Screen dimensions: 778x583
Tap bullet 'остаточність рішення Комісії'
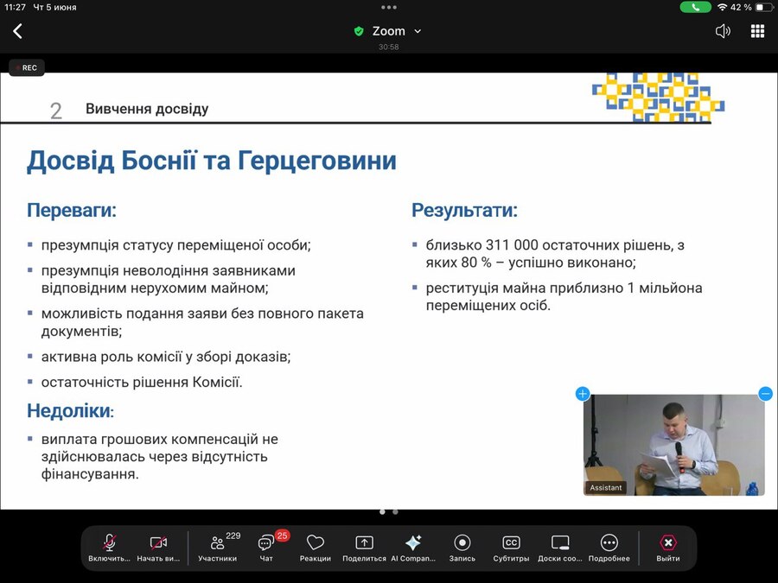[142, 383]
